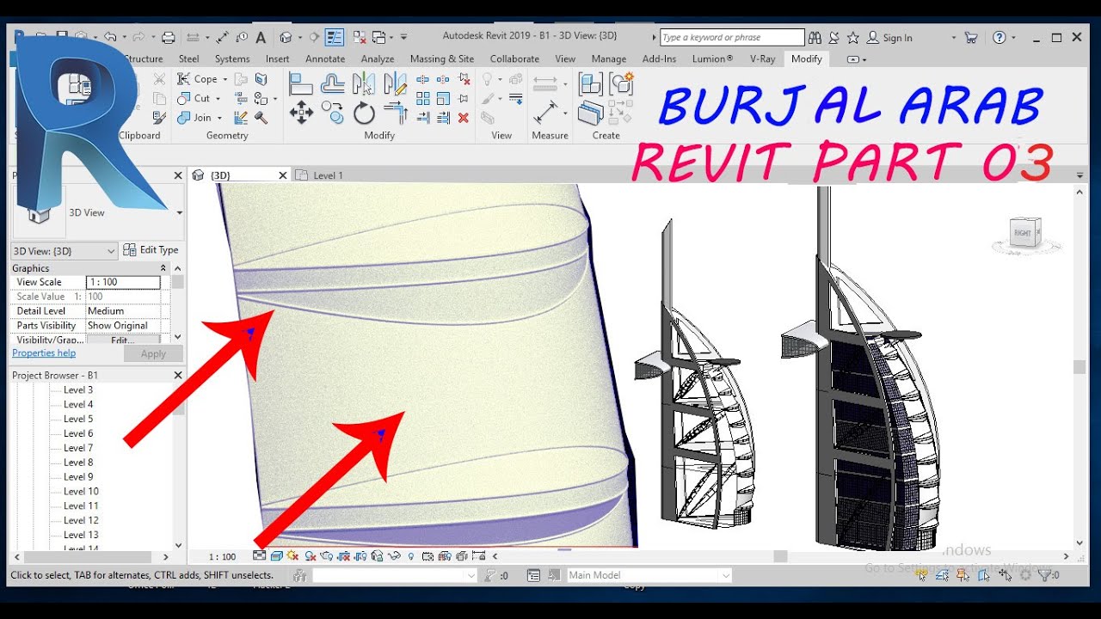Viewport: 1101px width, 619px height.
Task: Open Visual Style on view control bar
Action: click(x=277, y=555)
